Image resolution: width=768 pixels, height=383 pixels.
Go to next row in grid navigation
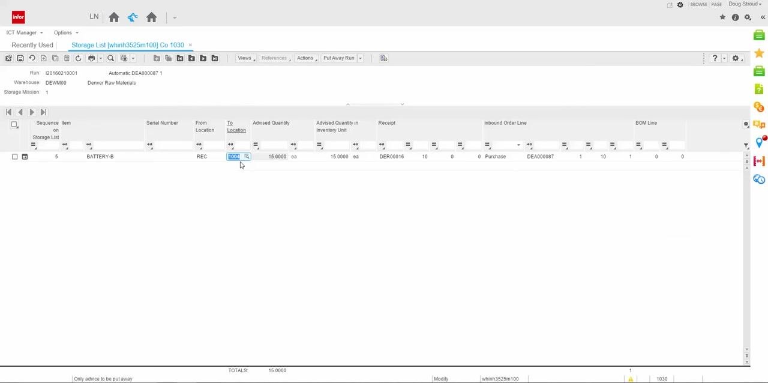32,112
